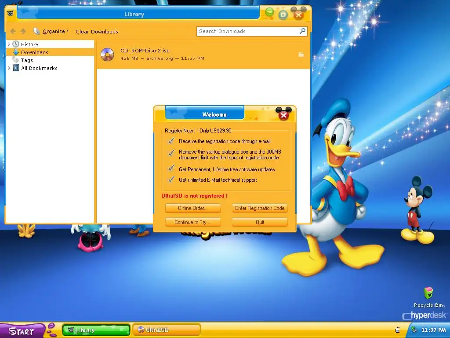The width and height of the screenshot is (450, 338).
Task: Click the tray icon beside the clock
Action: 414,330
